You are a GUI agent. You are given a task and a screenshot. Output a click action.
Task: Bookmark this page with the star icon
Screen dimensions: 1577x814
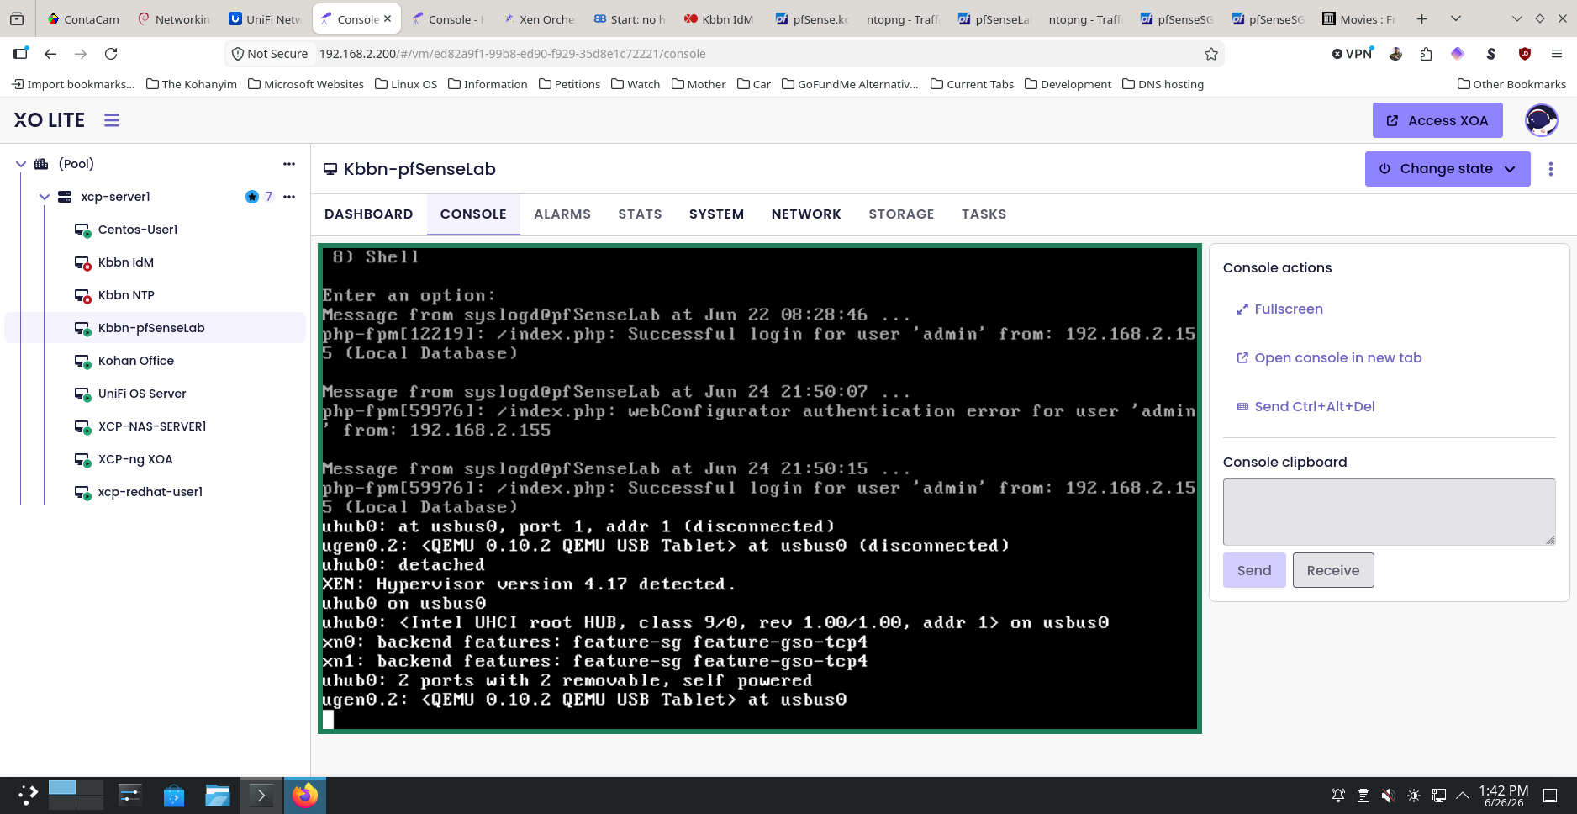click(1211, 54)
